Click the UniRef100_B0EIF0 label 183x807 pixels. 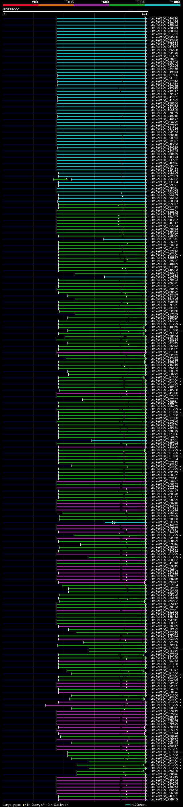[164, 334]
